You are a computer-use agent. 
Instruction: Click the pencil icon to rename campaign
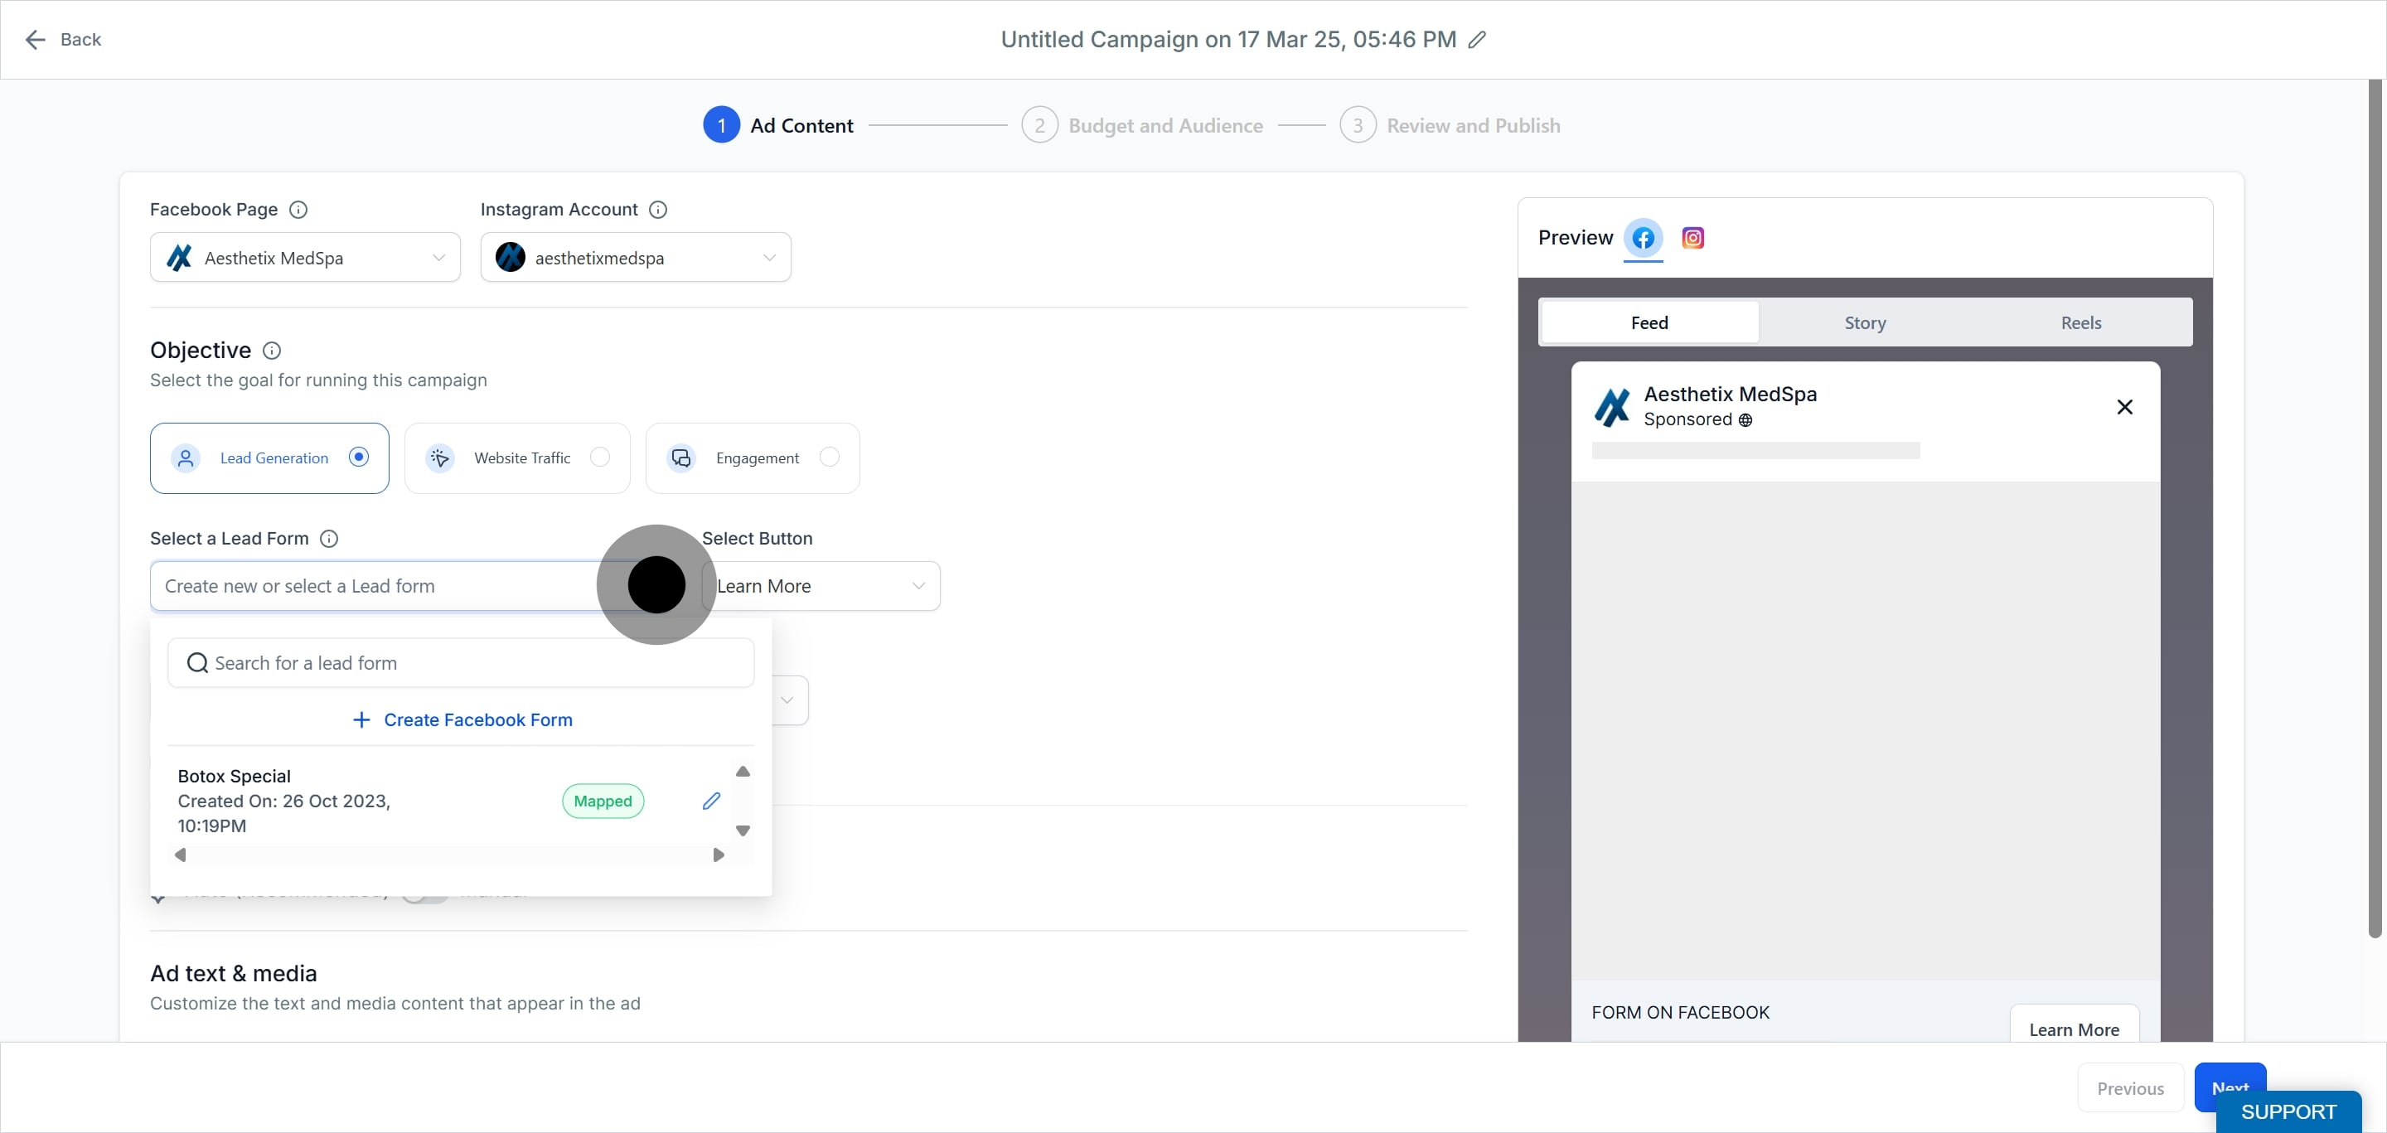[x=1477, y=39]
